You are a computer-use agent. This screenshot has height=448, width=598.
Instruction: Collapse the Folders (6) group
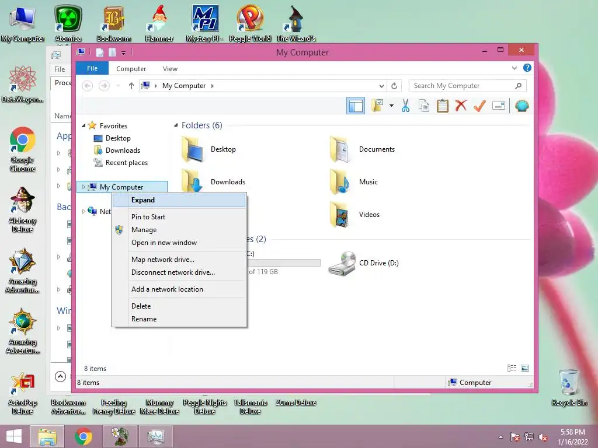coord(176,125)
